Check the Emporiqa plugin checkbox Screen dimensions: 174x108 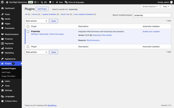(x=28, y=32)
